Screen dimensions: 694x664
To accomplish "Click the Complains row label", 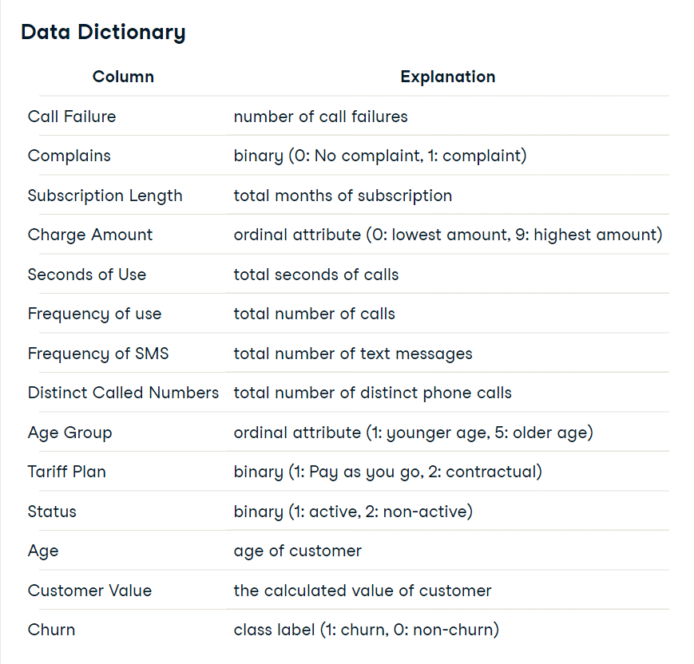I will [x=69, y=156].
